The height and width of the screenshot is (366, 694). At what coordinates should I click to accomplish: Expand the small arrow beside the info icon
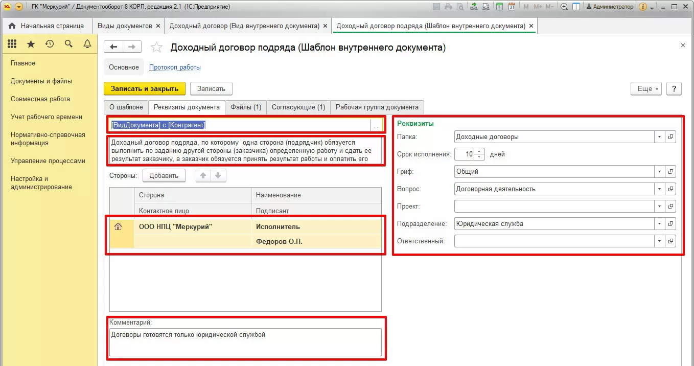pos(652,7)
